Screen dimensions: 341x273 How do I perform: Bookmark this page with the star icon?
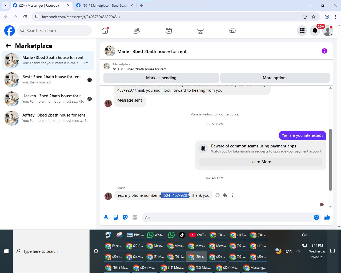click(314, 17)
